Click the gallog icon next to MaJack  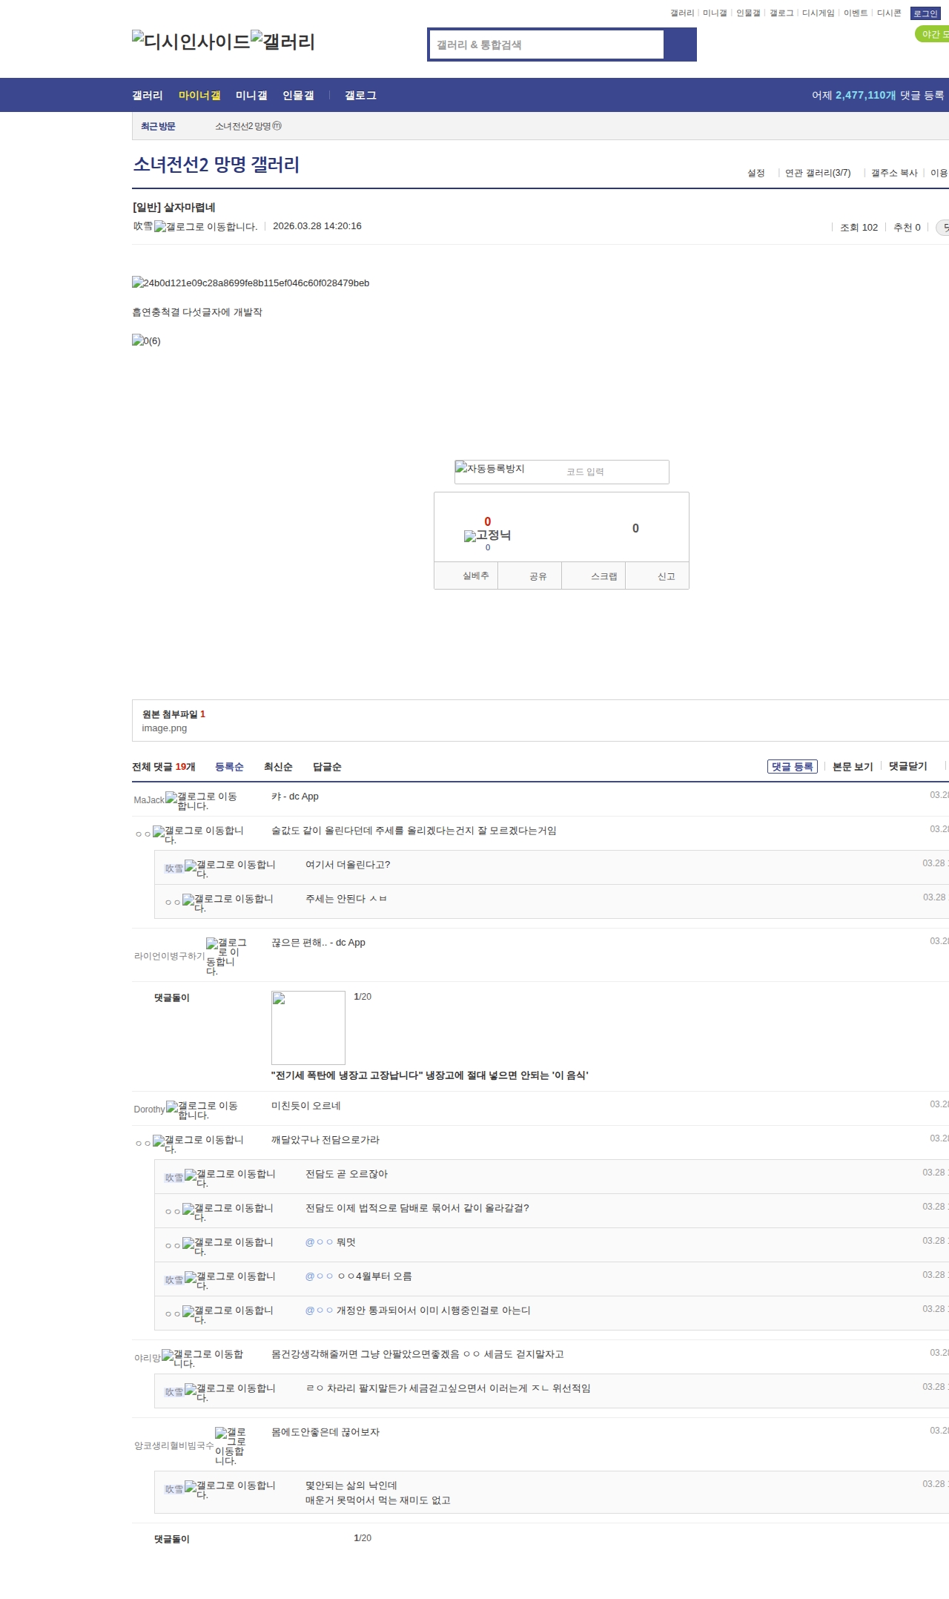171,798
